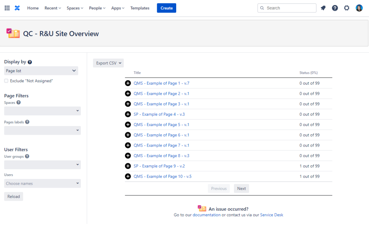This screenshot has width=369, height=242.
Task: Click the user profile avatar
Action: (359, 8)
